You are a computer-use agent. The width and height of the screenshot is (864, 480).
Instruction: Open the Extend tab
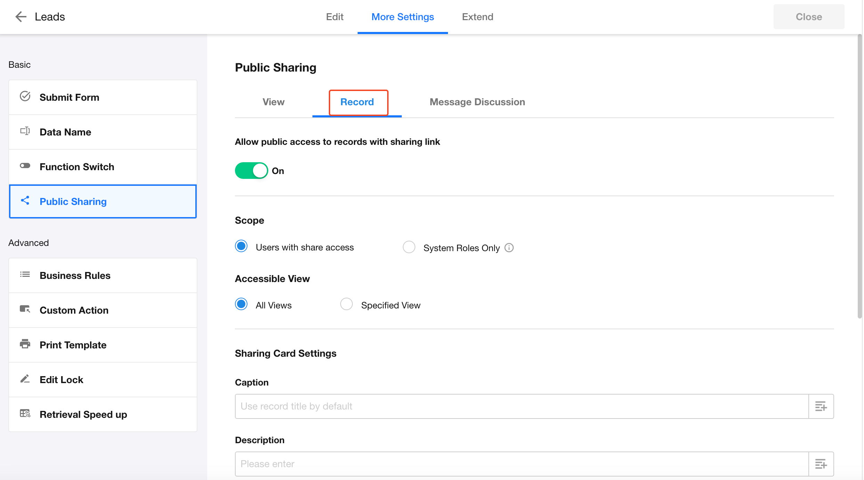click(x=477, y=17)
